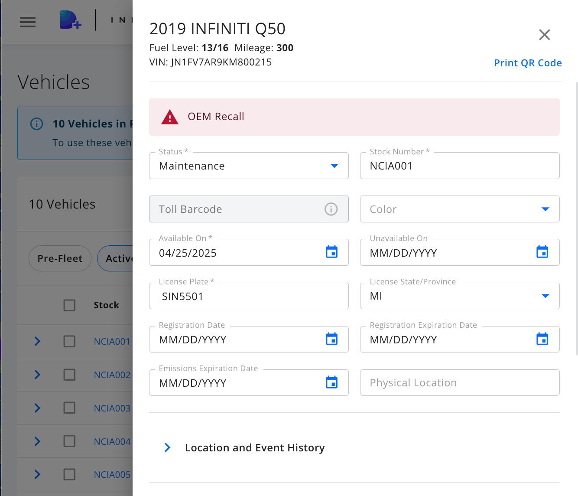Image resolution: width=578 pixels, height=496 pixels.
Task: Click the Physical Location field
Action: tap(460, 382)
